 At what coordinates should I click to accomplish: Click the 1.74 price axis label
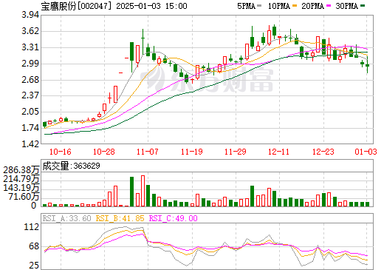point(30,128)
